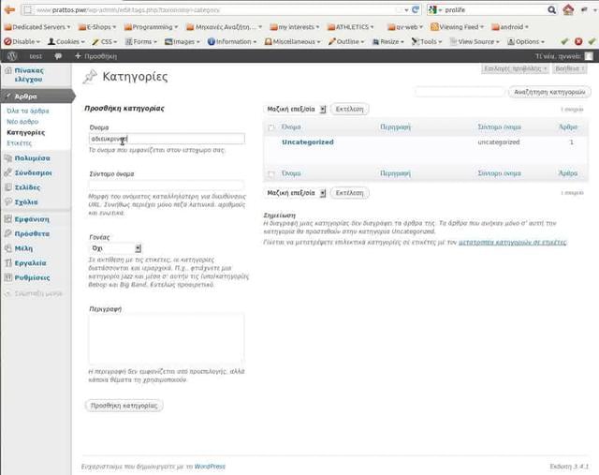Open the CSS developer toolbar menu
The height and width of the screenshot is (475, 599).
tap(104, 41)
